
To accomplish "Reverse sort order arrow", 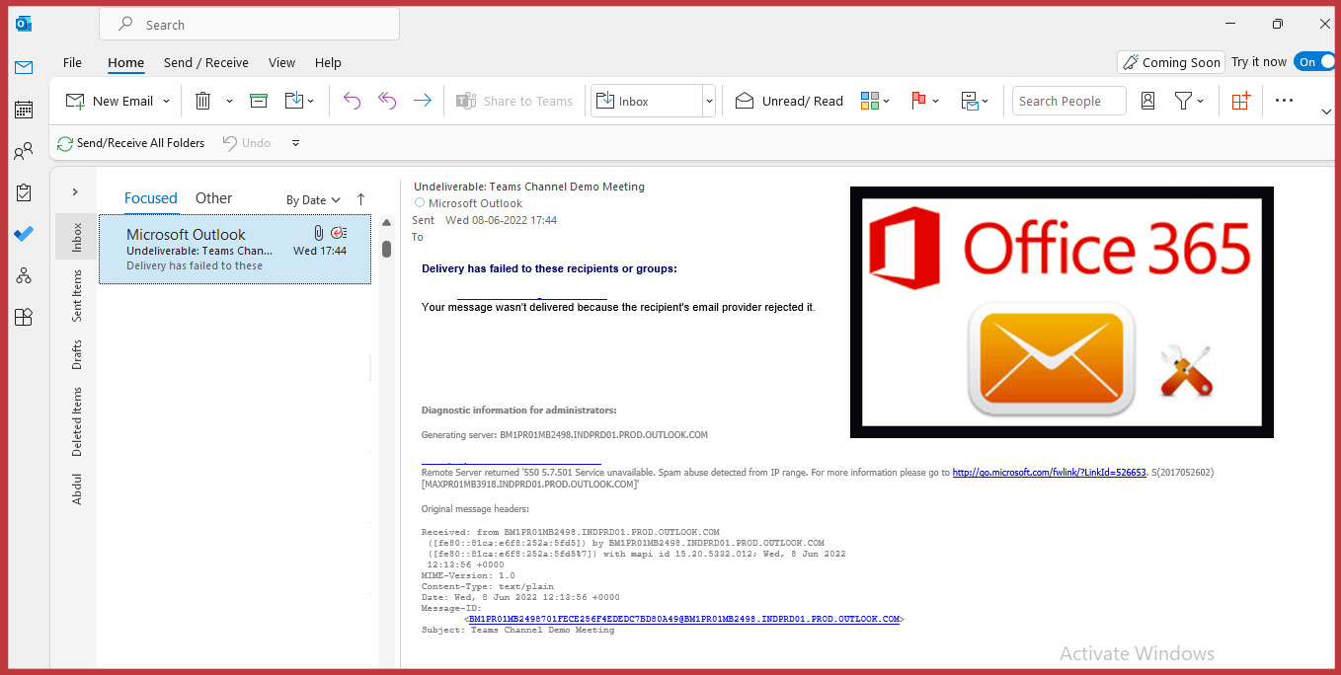I will click(360, 199).
